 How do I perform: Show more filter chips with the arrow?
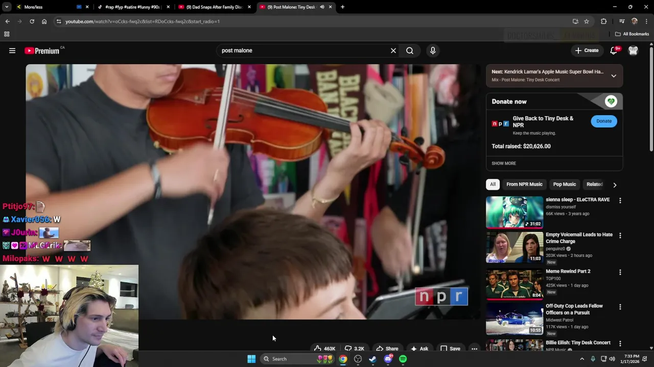[x=615, y=185]
